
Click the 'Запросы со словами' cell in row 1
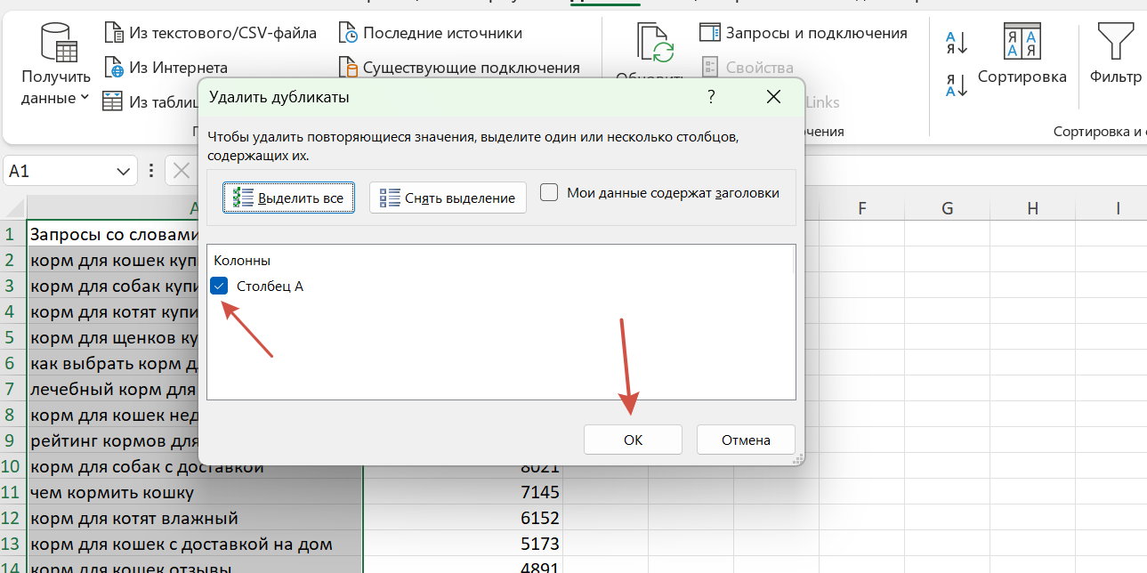113,234
